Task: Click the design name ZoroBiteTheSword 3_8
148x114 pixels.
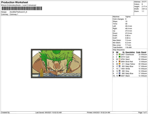Action: pos(18,12)
